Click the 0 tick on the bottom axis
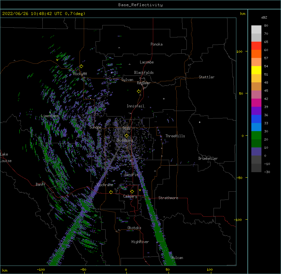This screenshot has width=281, height=274. [126, 269]
